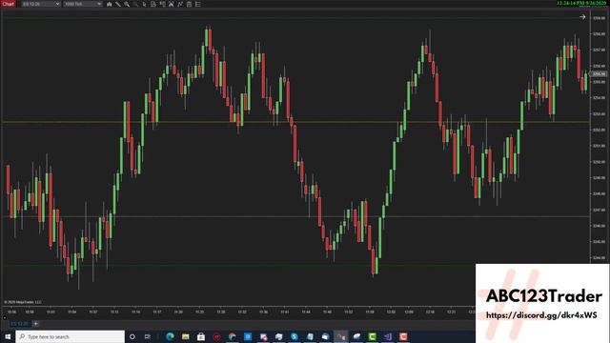Click the greyed zoom out icon
The image size is (610, 343).
click(135, 4)
